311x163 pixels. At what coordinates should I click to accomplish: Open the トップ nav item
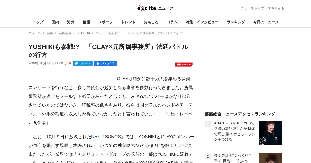(x=38, y=22)
